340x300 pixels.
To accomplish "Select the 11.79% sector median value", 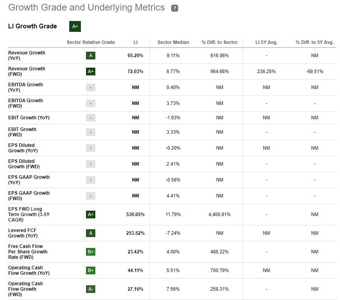I will [x=173, y=215].
